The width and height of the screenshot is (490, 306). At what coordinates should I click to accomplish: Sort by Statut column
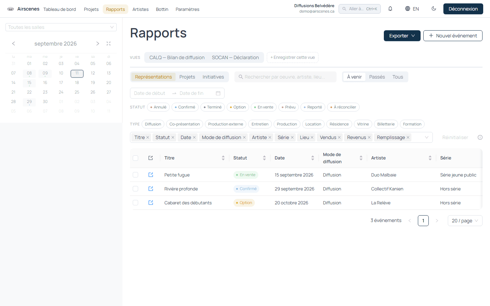(x=264, y=158)
